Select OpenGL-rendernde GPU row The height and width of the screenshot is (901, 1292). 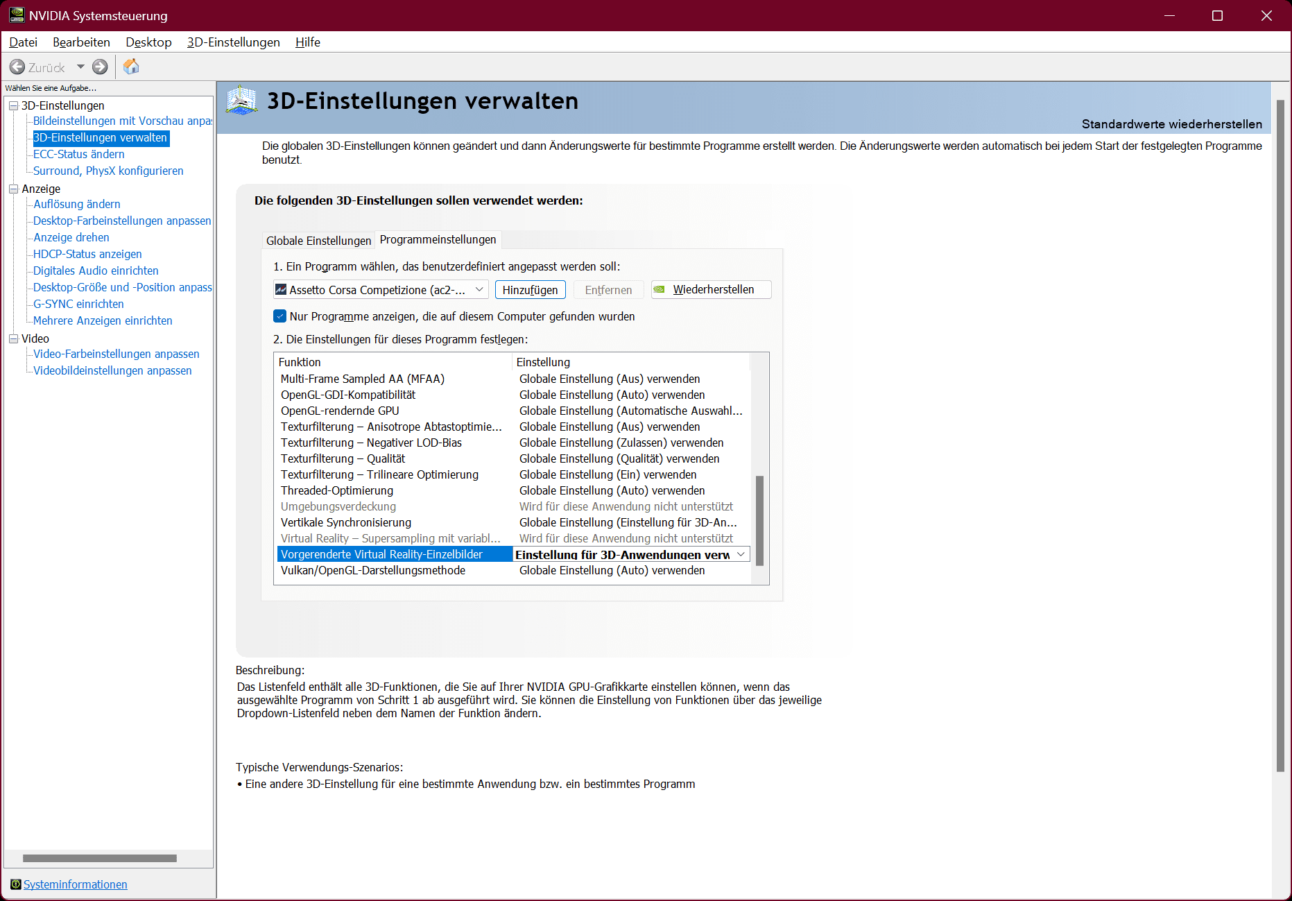click(513, 411)
